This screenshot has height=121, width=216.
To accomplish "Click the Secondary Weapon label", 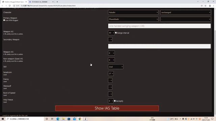I will 11,40.
